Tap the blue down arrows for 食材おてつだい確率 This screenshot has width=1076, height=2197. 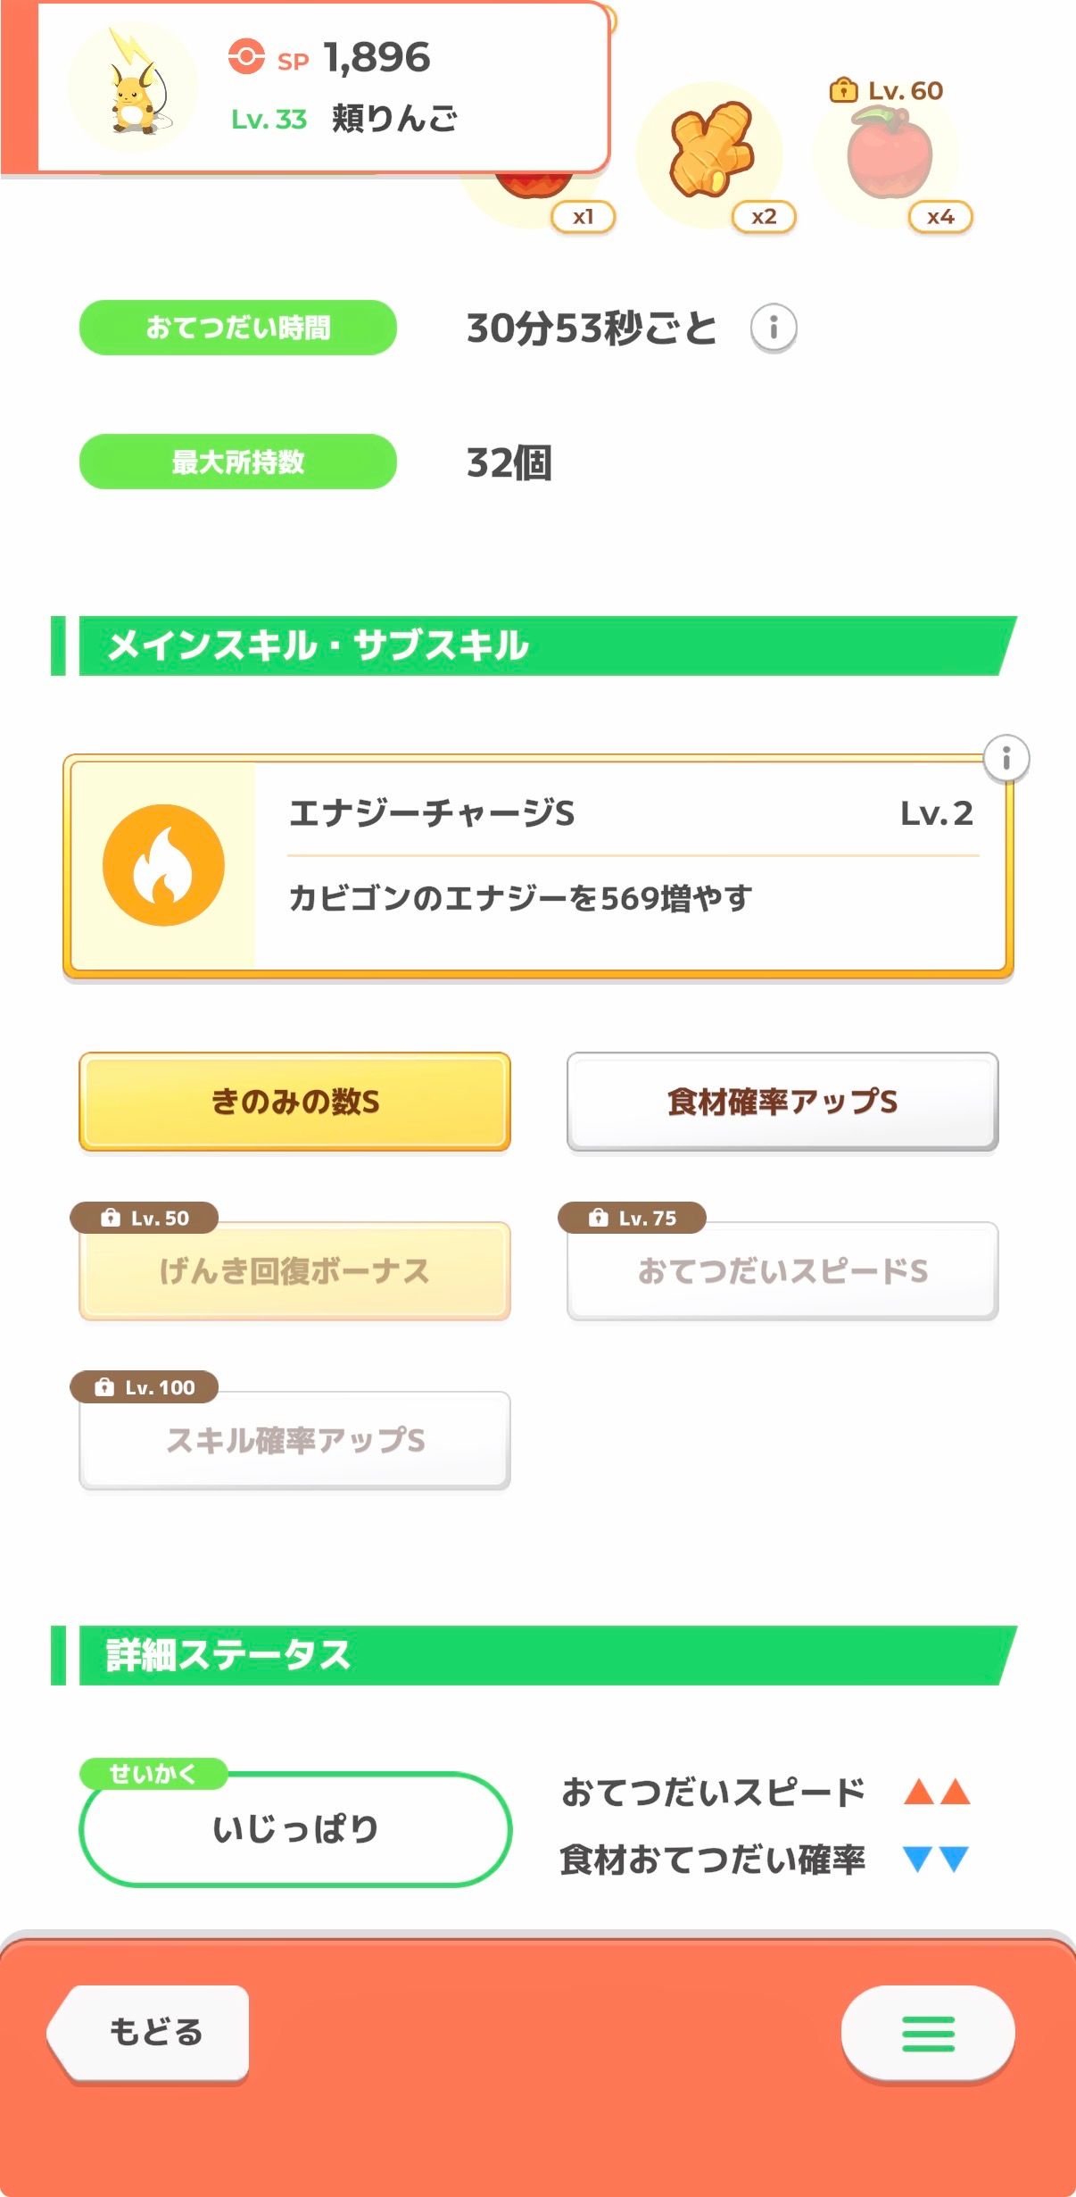[x=936, y=1859]
